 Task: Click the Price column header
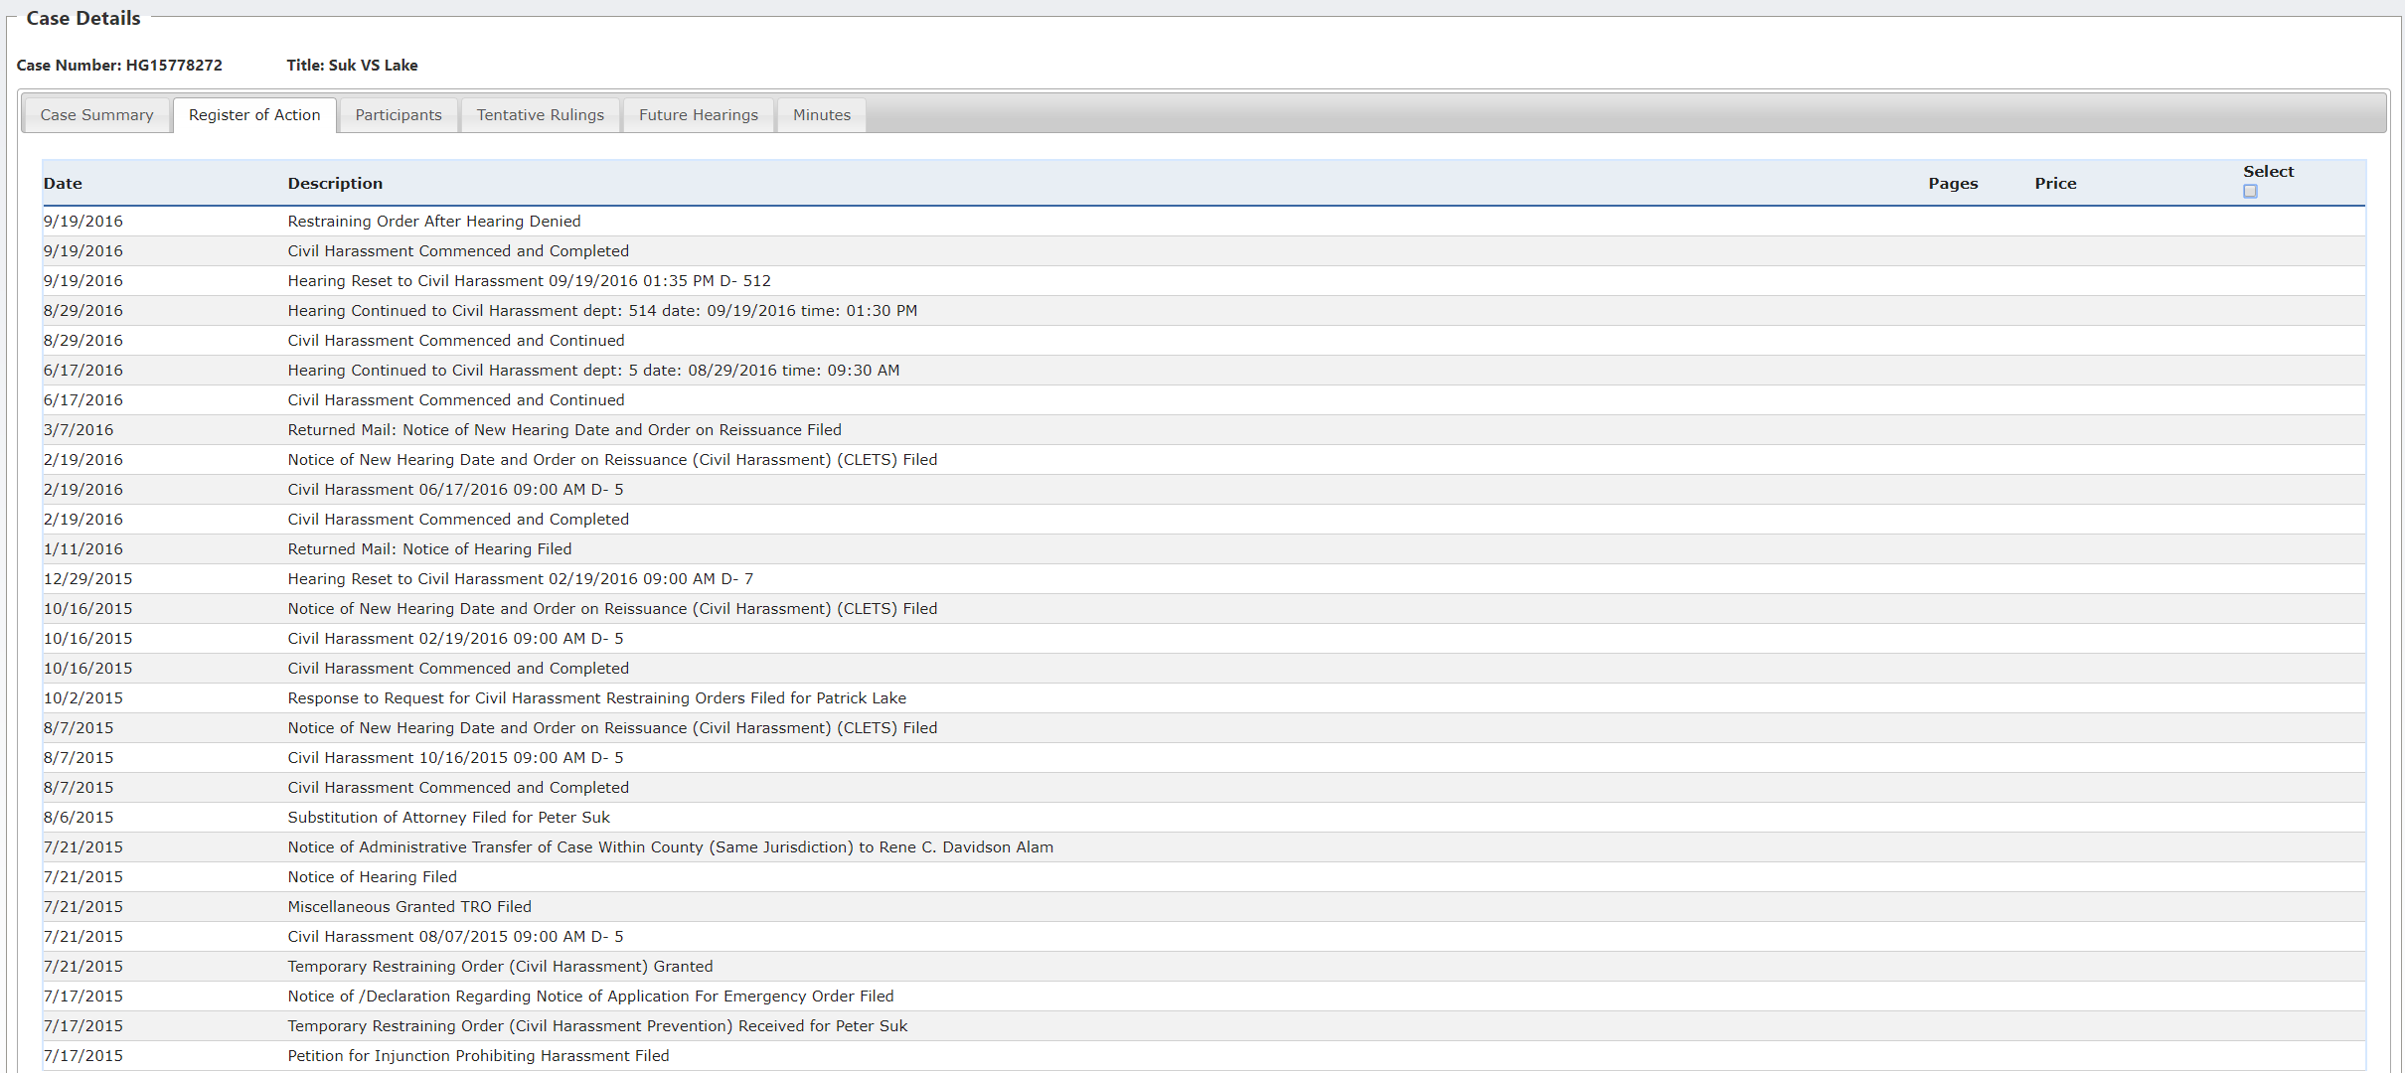point(2055,184)
